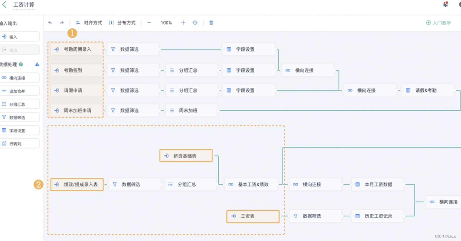
Task: Click table icon on 请假&考勤 node
Action: [408, 91]
